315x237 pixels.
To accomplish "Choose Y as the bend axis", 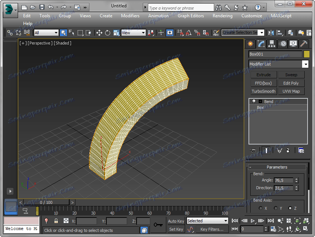I will [275, 208].
